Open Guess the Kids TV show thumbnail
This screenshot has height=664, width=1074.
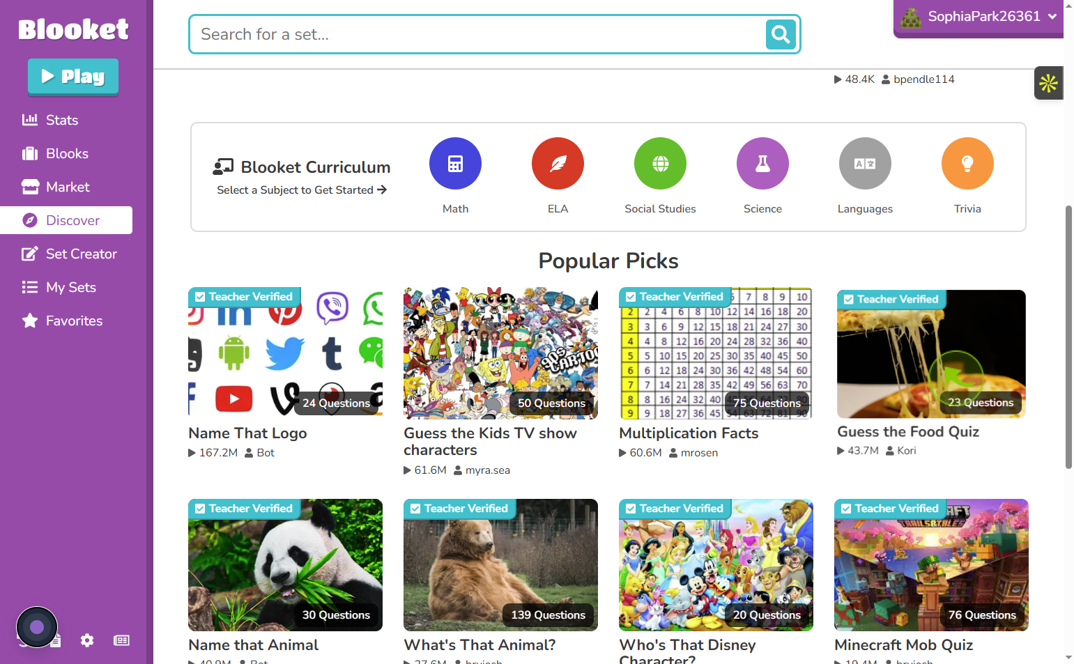click(500, 353)
